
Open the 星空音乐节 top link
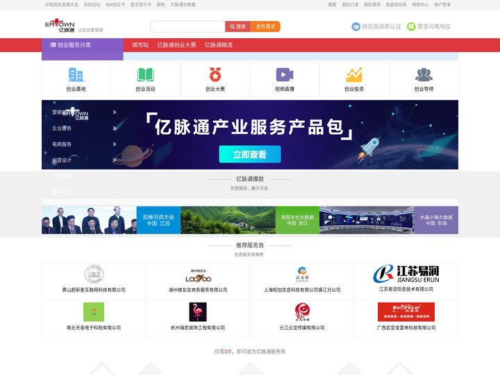coord(141,4)
